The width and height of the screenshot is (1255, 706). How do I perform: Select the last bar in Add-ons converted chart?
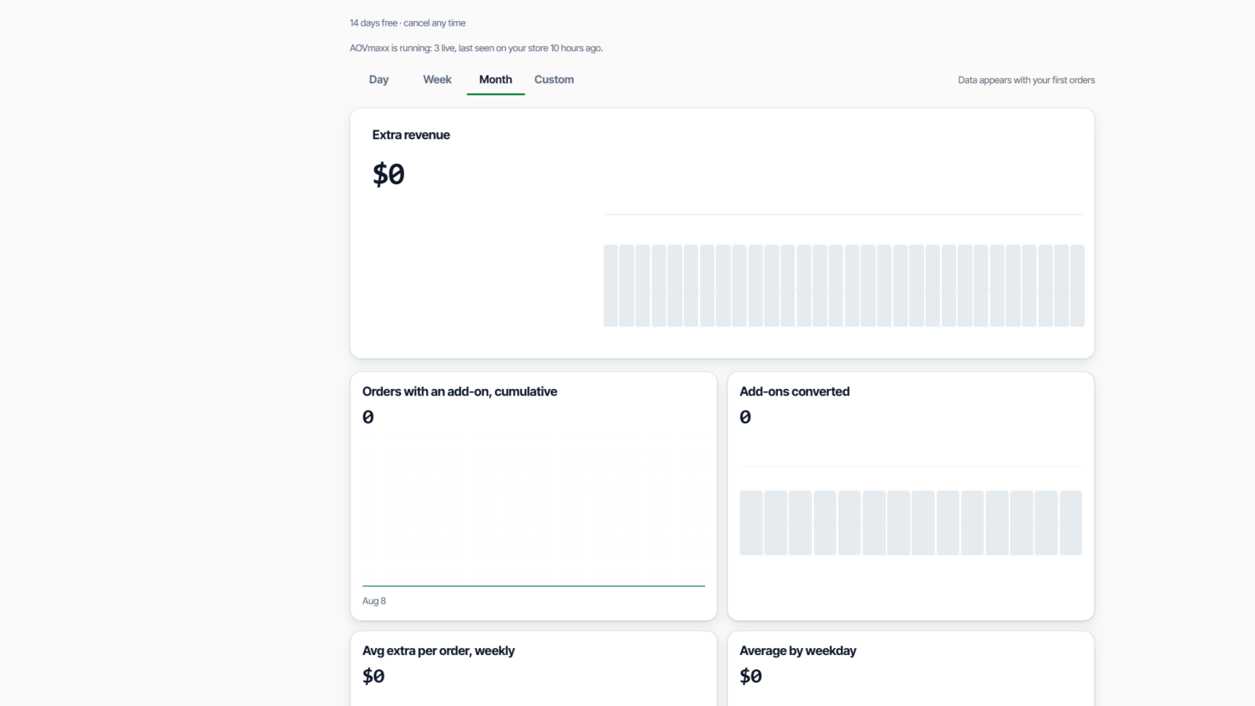[x=1071, y=523]
